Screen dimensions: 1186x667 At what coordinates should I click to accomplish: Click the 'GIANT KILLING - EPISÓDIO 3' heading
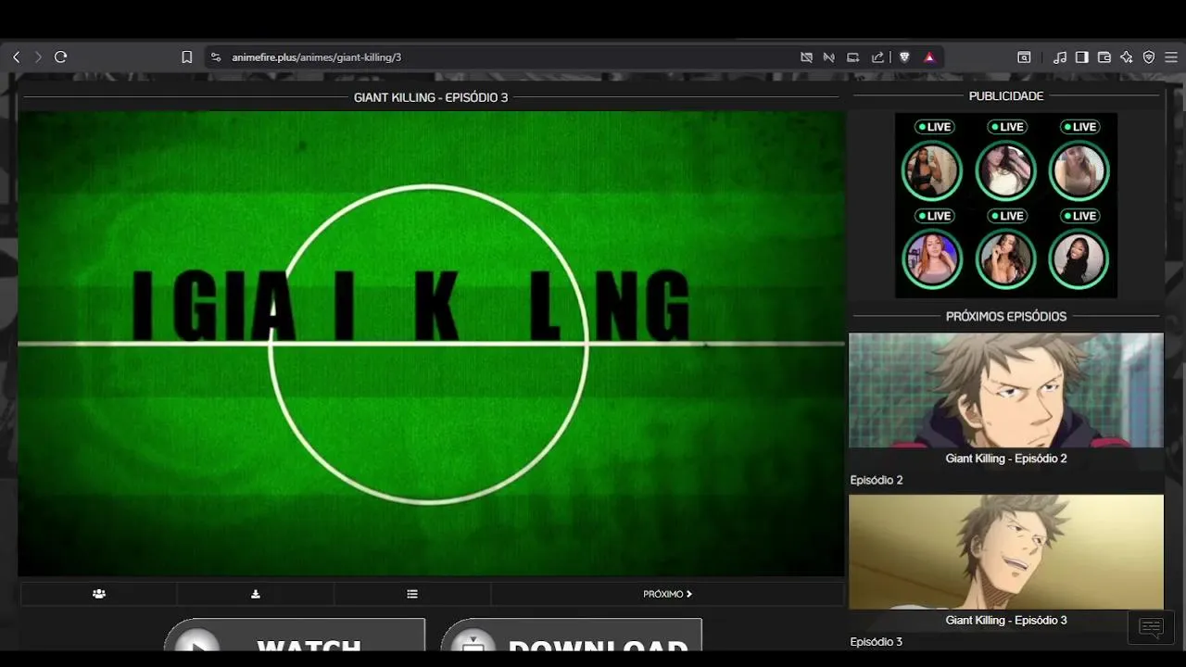click(431, 97)
